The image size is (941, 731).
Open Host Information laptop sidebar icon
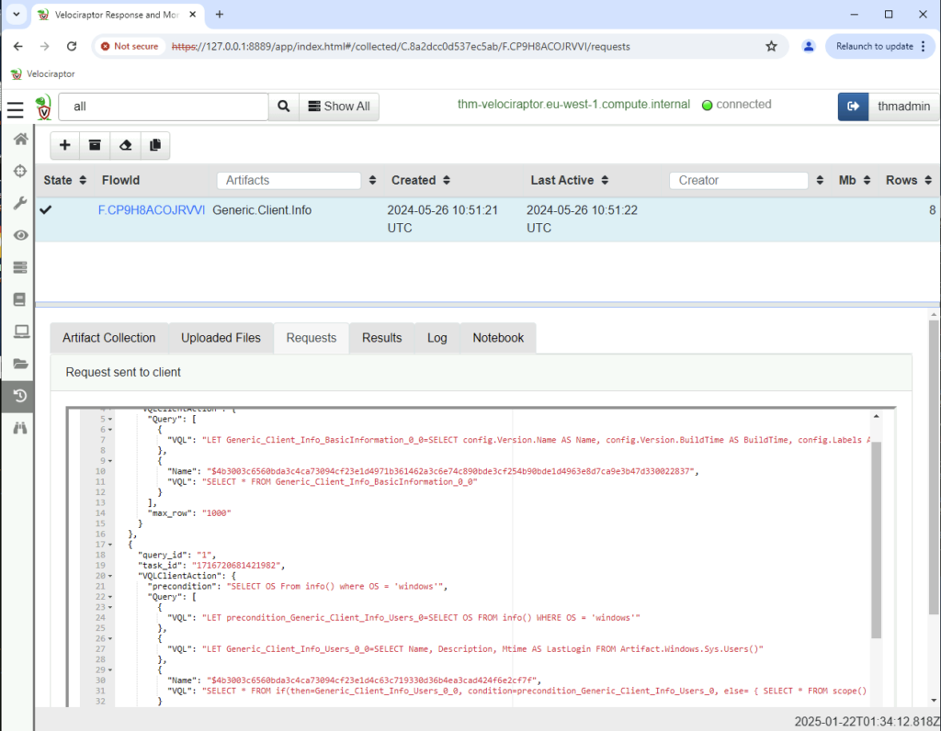(21, 331)
